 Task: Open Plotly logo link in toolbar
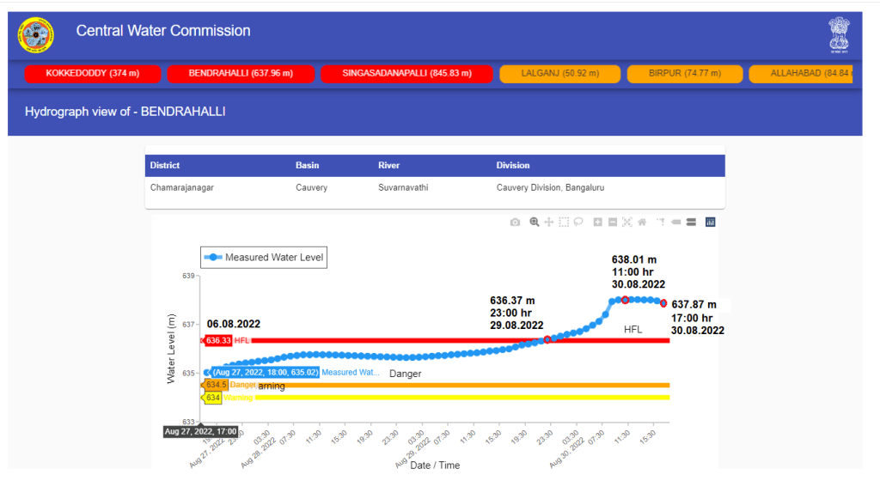click(x=711, y=222)
